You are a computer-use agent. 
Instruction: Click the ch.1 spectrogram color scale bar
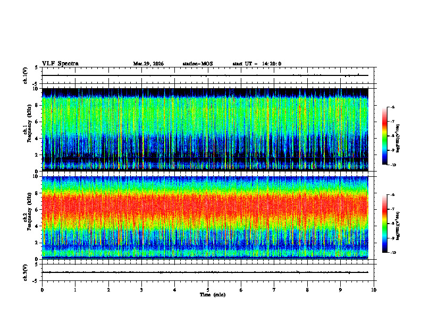384,136
